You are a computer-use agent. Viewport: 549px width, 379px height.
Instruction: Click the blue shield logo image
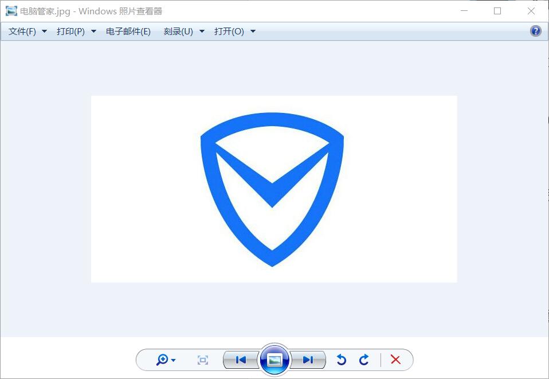click(x=273, y=189)
